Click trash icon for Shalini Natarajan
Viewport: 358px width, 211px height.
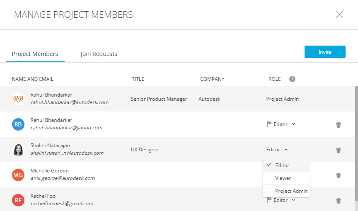[x=338, y=150]
